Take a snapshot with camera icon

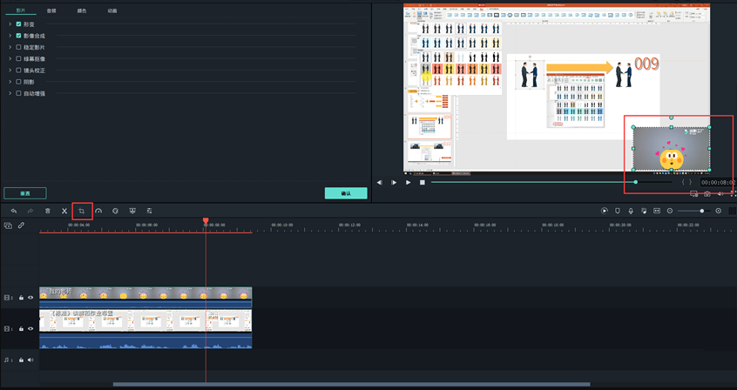(707, 194)
